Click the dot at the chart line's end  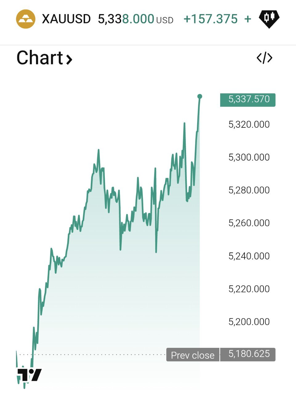(200, 97)
